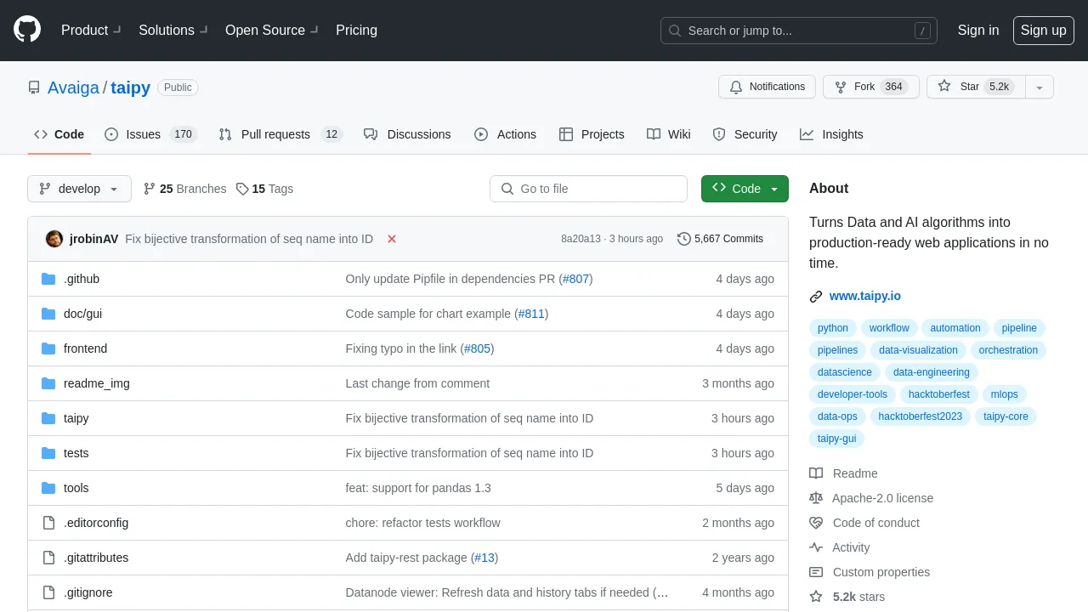This screenshot has width=1088, height=612.
Task: Open the .github folder
Action: [x=82, y=279]
